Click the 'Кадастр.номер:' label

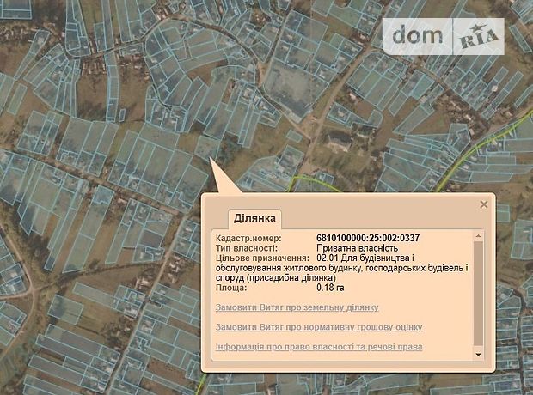coord(248,238)
